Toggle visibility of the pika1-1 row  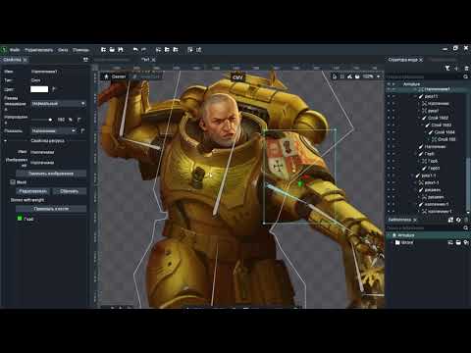(389, 176)
